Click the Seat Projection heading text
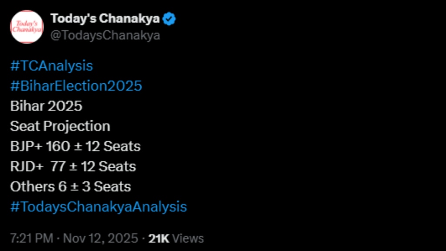Viewport: 446px width, 251px height. click(60, 126)
